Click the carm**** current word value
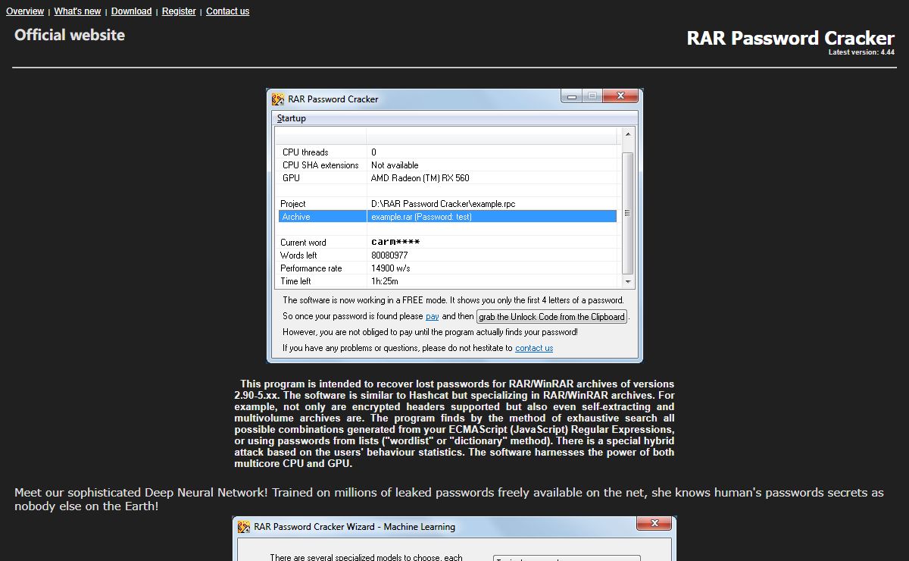 tap(395, 243)
